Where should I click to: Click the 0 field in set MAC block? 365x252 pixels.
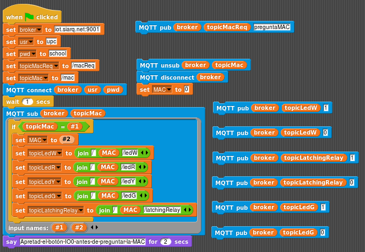(x=187, y=89)
